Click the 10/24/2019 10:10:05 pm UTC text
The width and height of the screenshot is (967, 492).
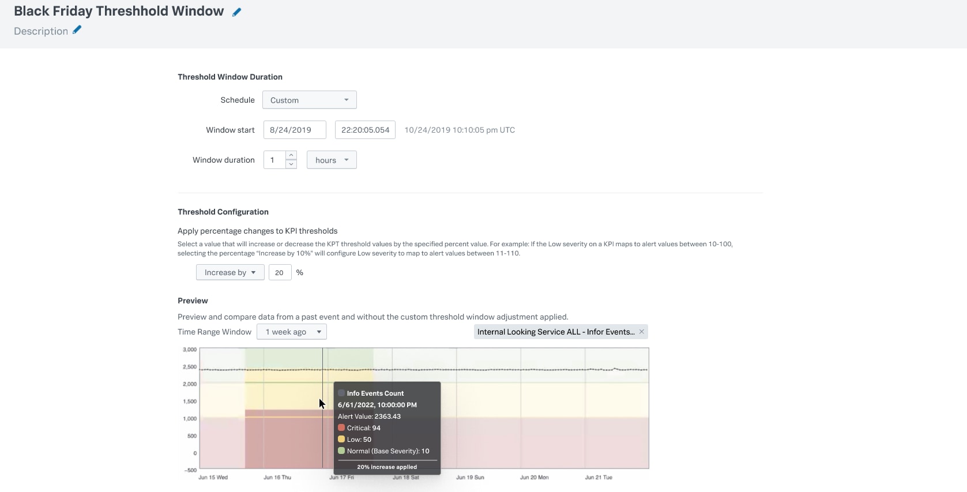point(460,130)
